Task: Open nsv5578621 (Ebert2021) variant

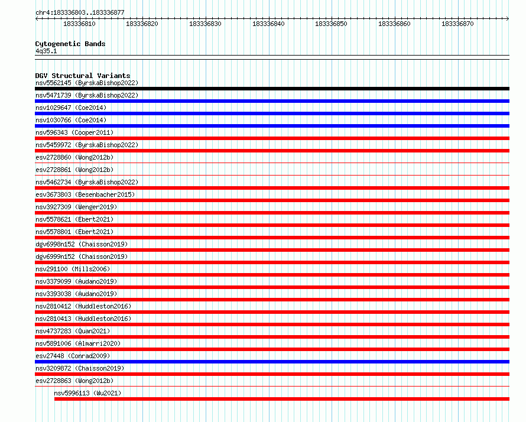Action: pyautogui.click(x=74, y=219)
